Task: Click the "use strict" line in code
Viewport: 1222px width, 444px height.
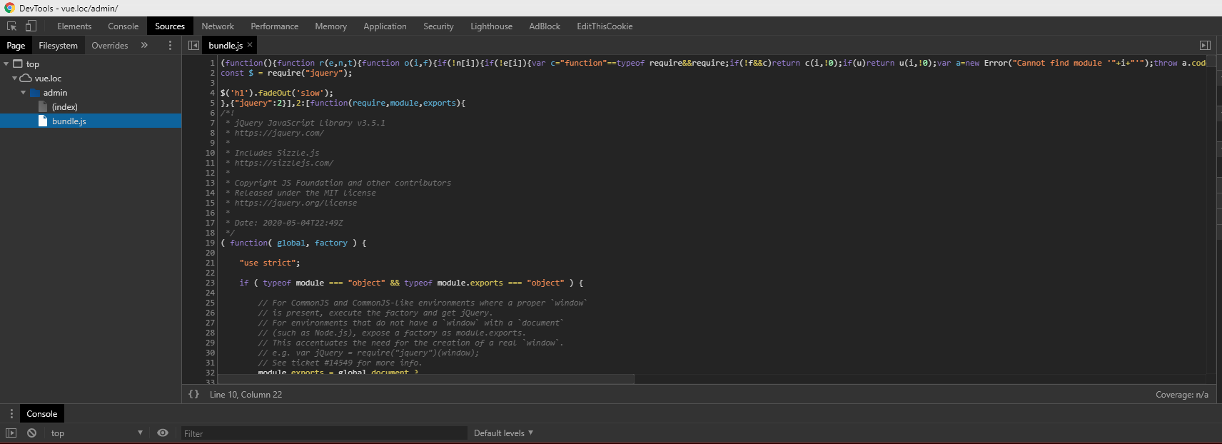Action: (270, 263)
